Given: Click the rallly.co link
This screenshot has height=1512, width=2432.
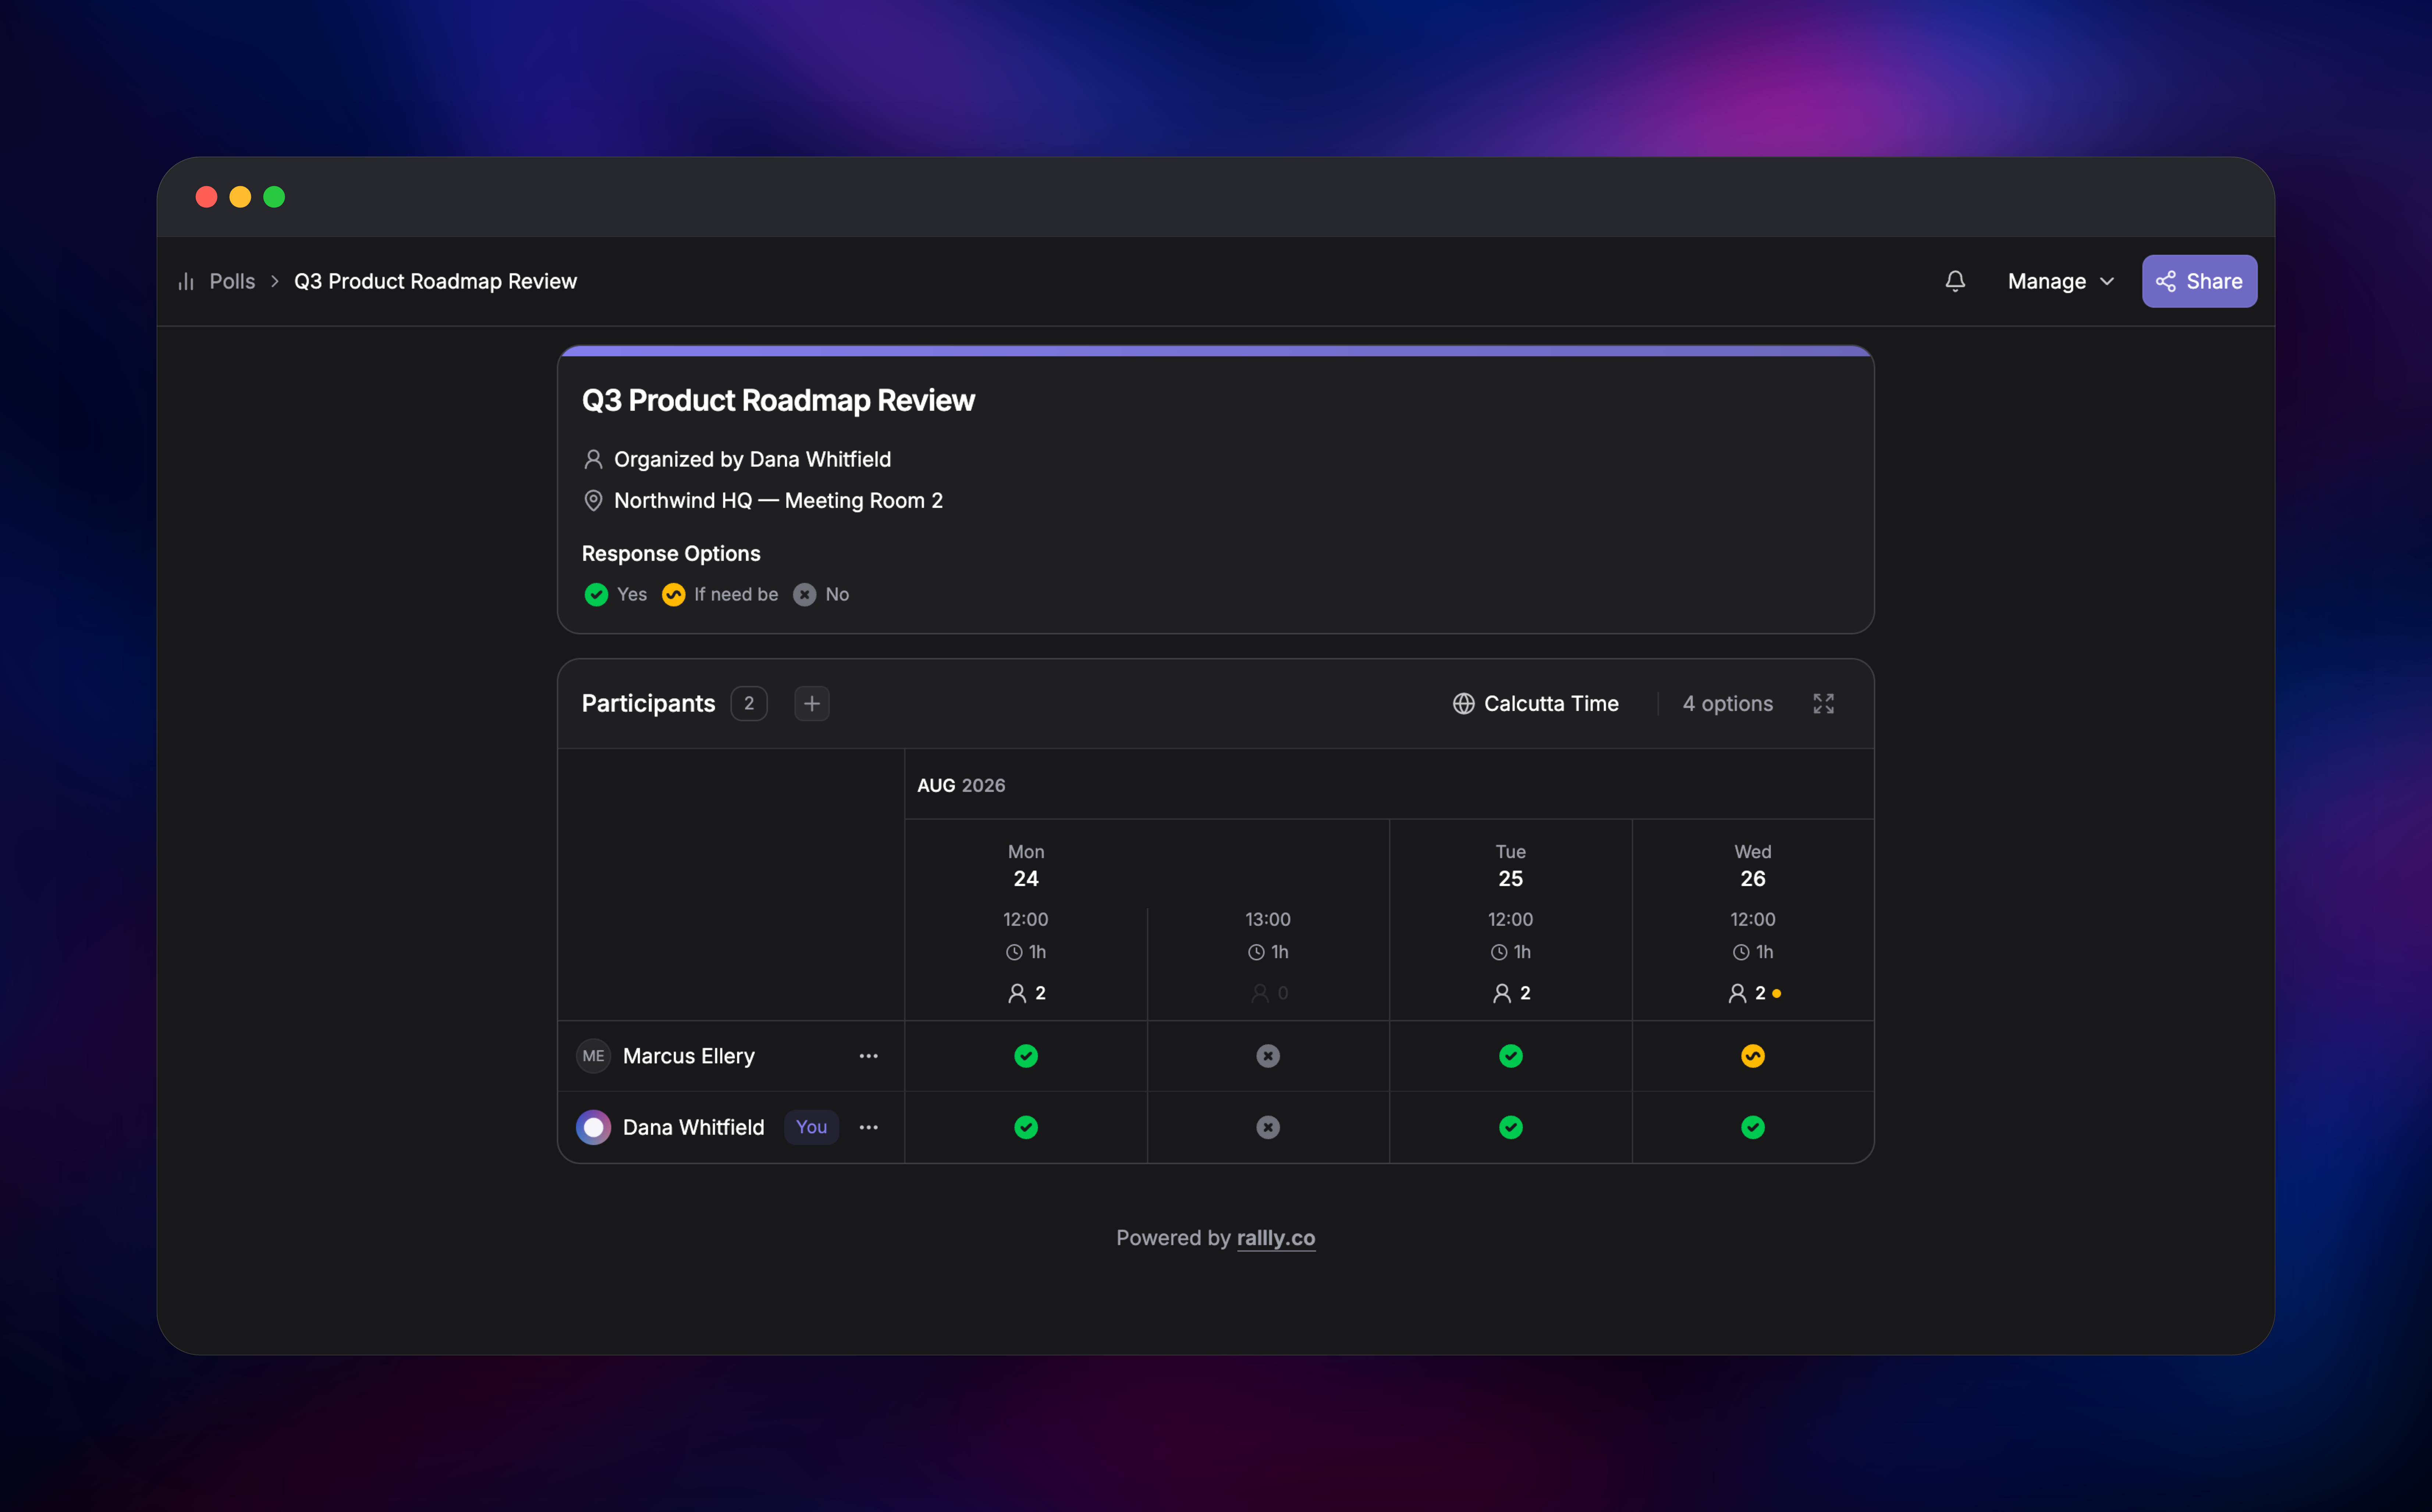Looking at the screenshot, I should [1276, 1238].
